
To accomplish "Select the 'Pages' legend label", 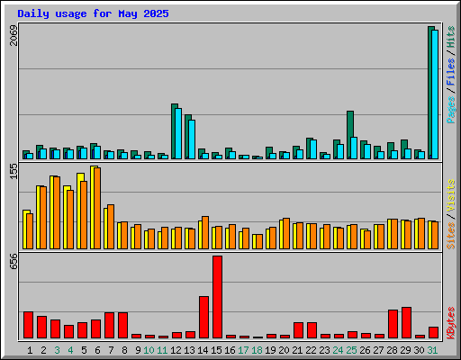I will 451,110.
